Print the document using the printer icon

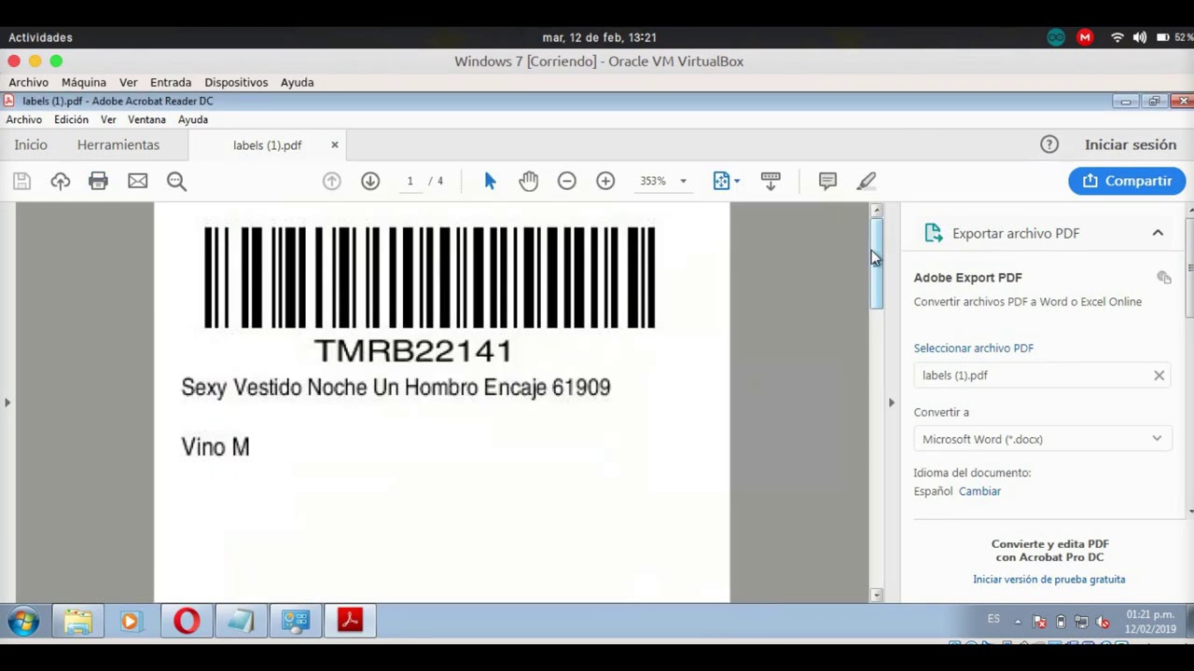point(98,181)
